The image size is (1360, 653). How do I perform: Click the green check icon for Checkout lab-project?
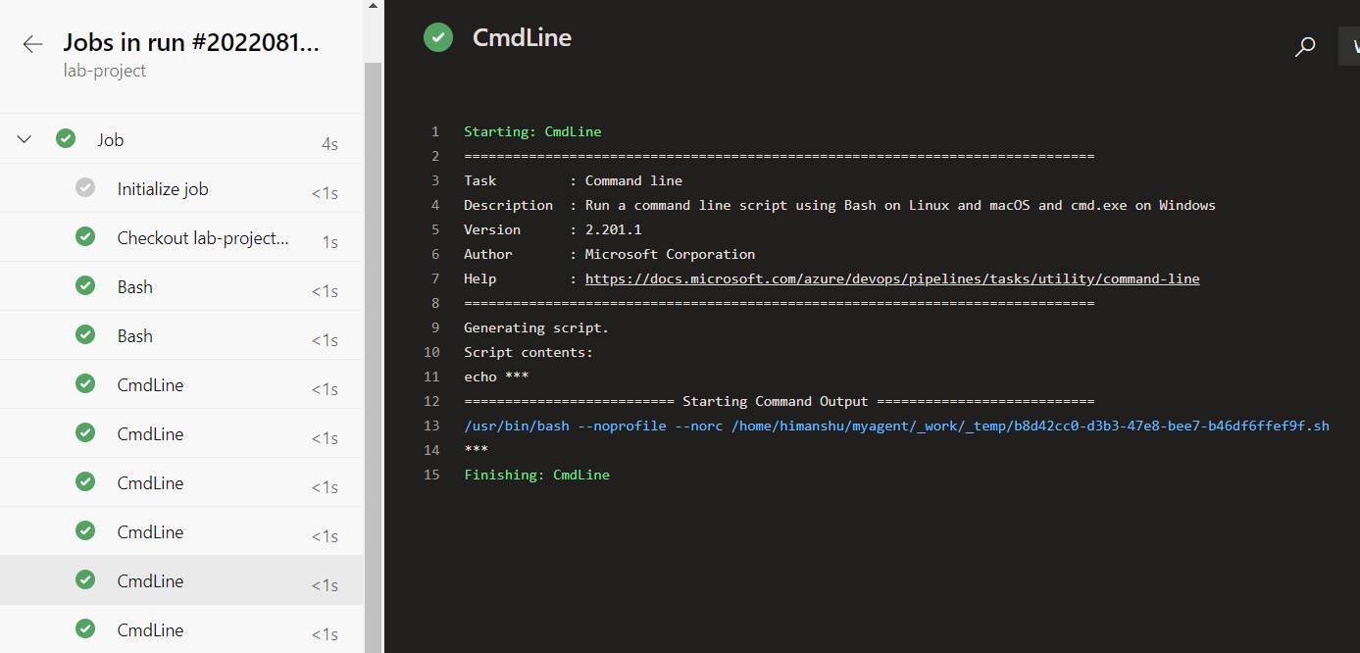click(85, 237)
